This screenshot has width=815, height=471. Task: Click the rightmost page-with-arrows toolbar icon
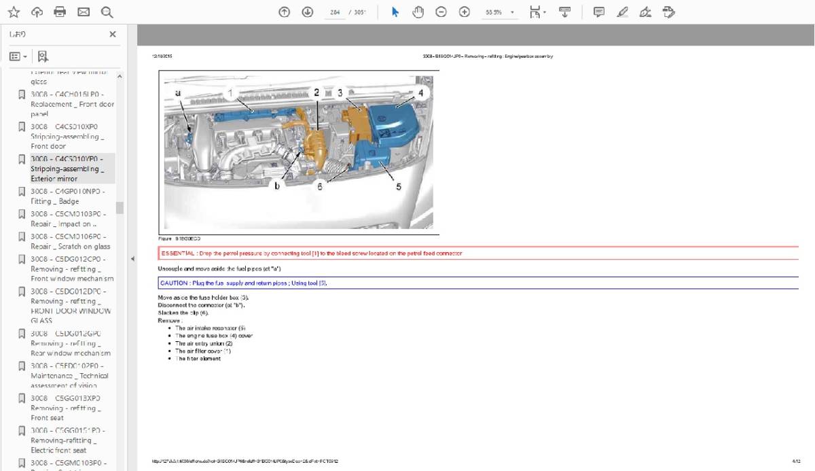pyautogui.click(x=669, y=12)
